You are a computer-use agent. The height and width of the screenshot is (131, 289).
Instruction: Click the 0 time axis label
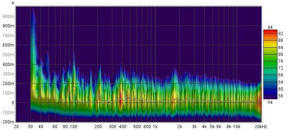(13, 103)
